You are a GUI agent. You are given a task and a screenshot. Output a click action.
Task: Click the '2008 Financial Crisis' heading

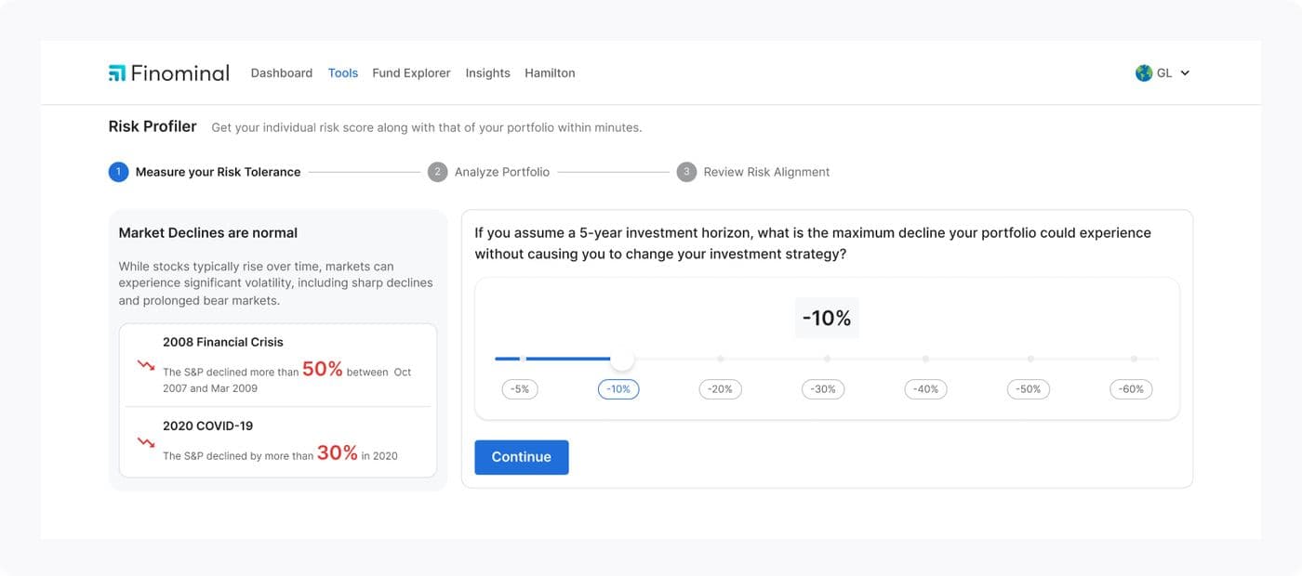[223, 342]
